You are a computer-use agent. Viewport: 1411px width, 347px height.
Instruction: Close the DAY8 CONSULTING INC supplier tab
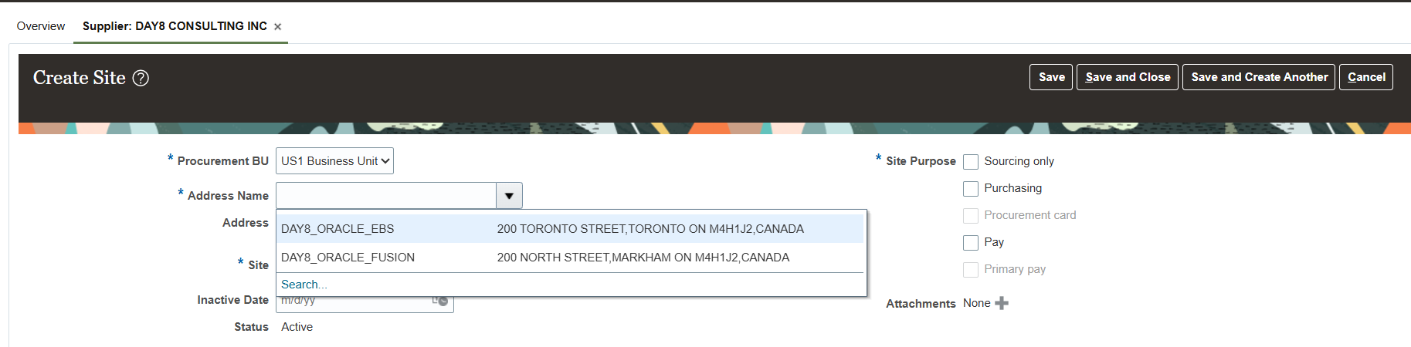click(x=277, y=27)
